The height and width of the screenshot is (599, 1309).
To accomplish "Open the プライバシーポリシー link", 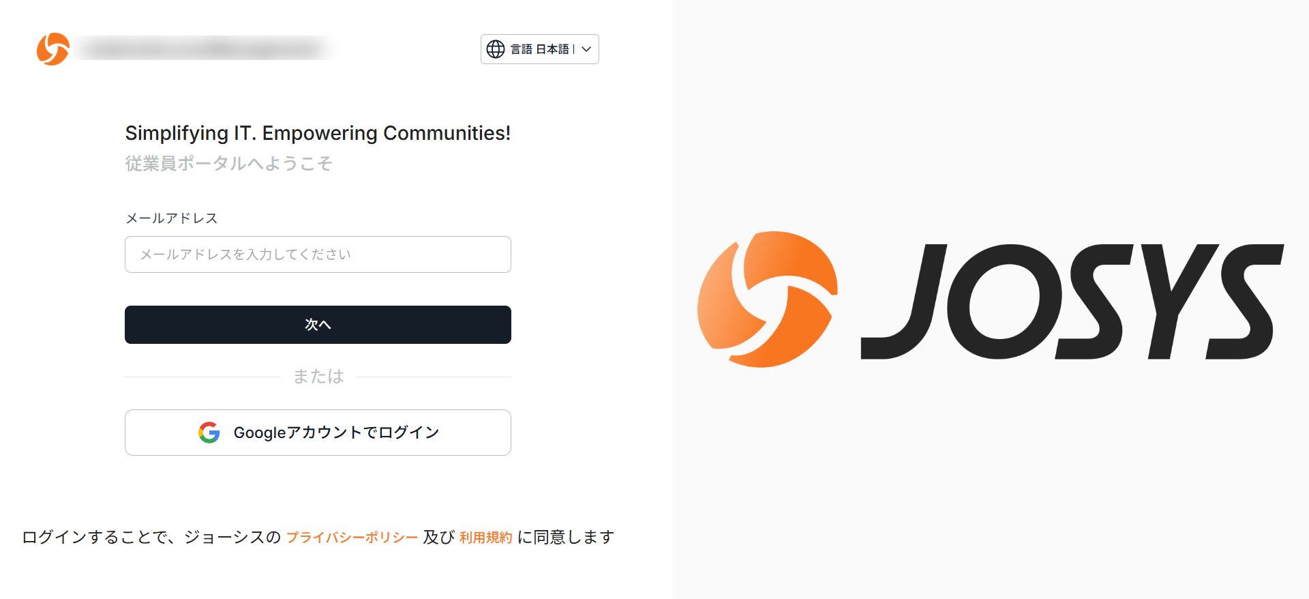I will tap(352, 538).
